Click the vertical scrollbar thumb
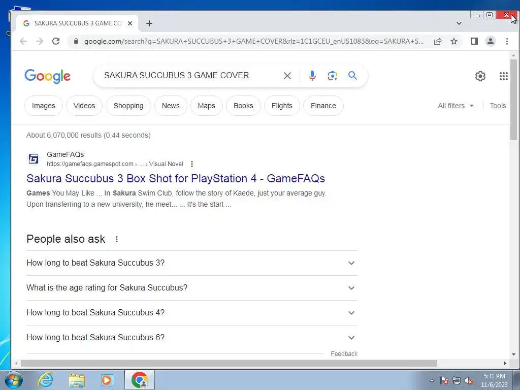The image size is (520, 390). 513,100
